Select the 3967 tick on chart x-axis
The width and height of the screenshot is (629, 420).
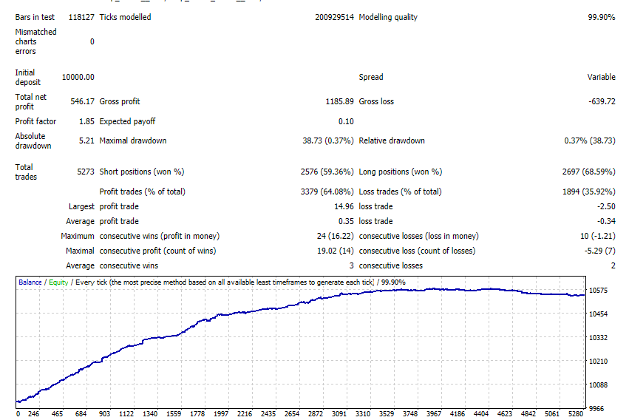pyautogui.click(x=434, y=414)
